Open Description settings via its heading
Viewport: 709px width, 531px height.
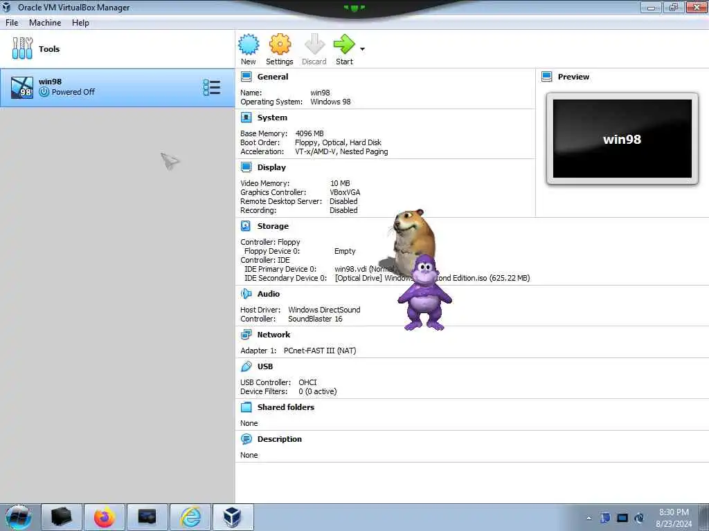(x=280, y=439)
